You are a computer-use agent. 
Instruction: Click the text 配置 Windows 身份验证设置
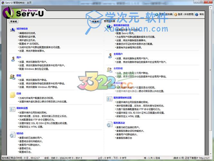[34, 69]
